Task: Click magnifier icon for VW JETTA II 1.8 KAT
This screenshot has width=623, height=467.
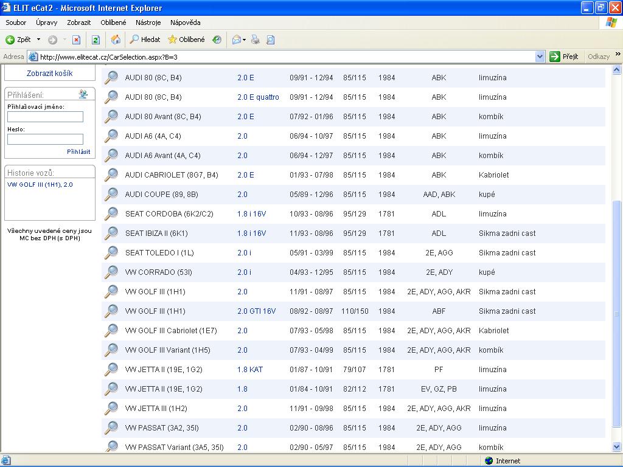Action: point(111,369)
